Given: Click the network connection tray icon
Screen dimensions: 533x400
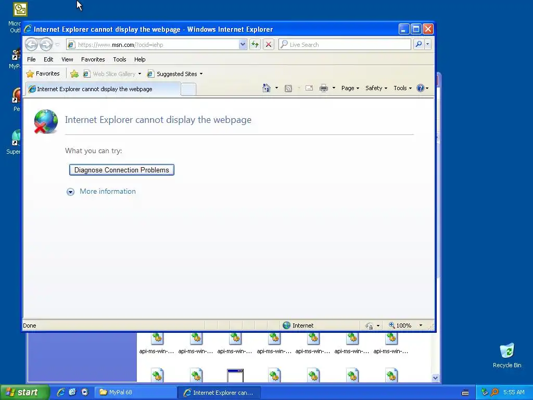Looking at the screenshot, I should (x=485, y=392).
